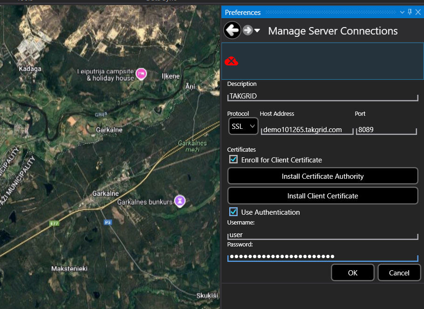The height and width of the screenshot is (309, 424).
Task: Click the Iļķene place label on map
Action: coord(171,77)
